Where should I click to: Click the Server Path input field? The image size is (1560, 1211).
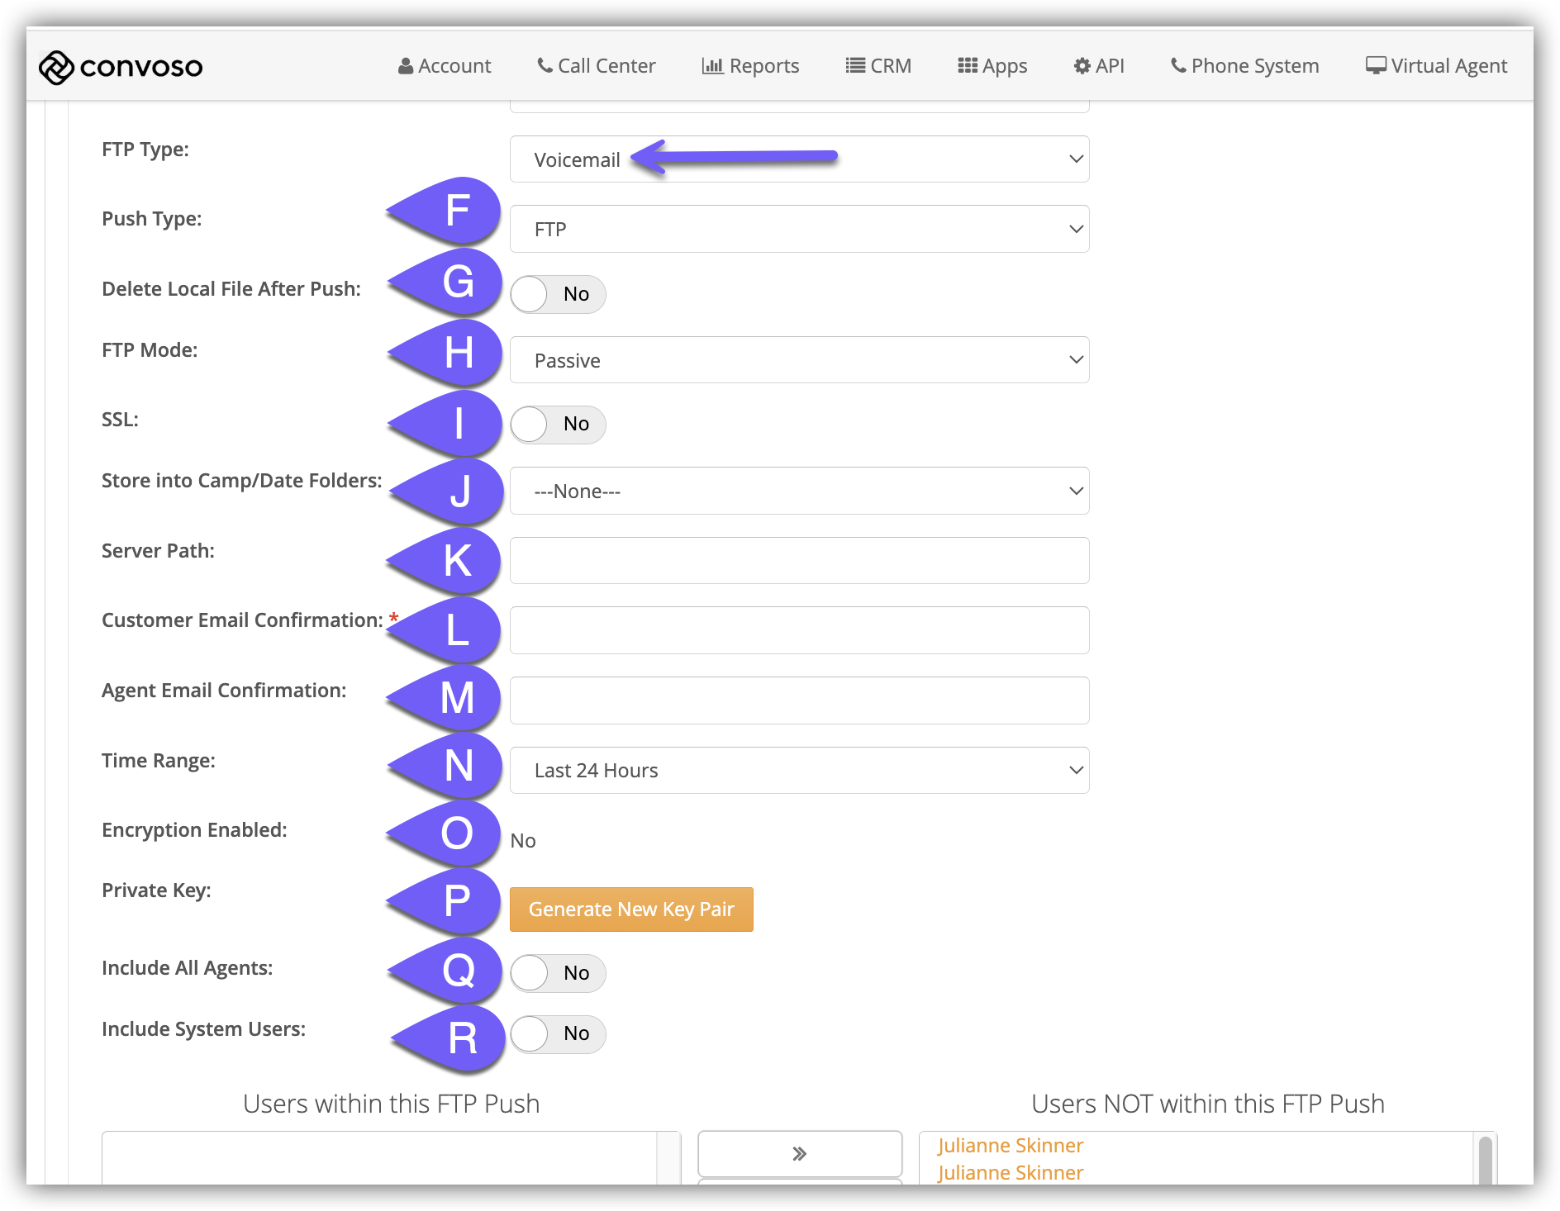(799, 561)
